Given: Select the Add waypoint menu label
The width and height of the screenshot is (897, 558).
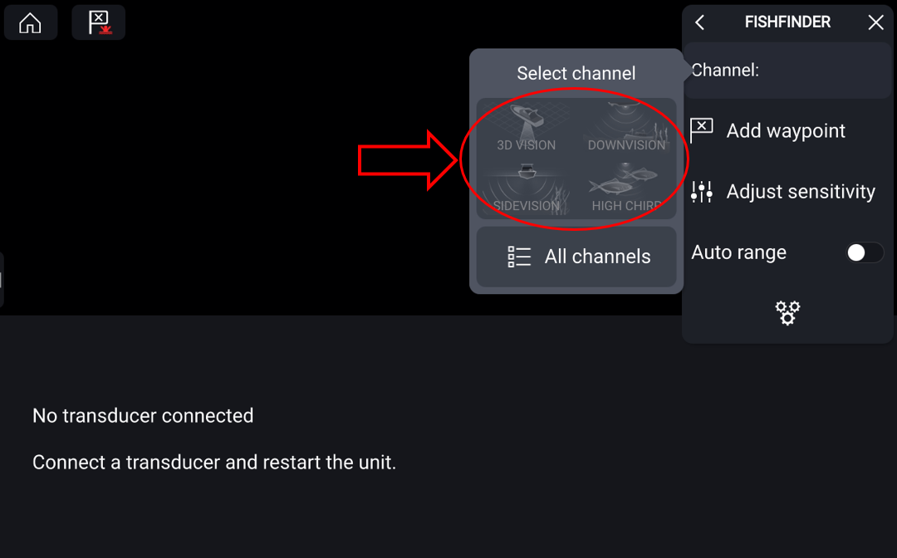Looking at the screenshot, I should 786,131.
